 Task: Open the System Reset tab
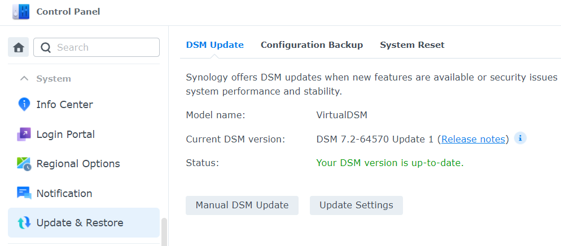click(412, 45)
